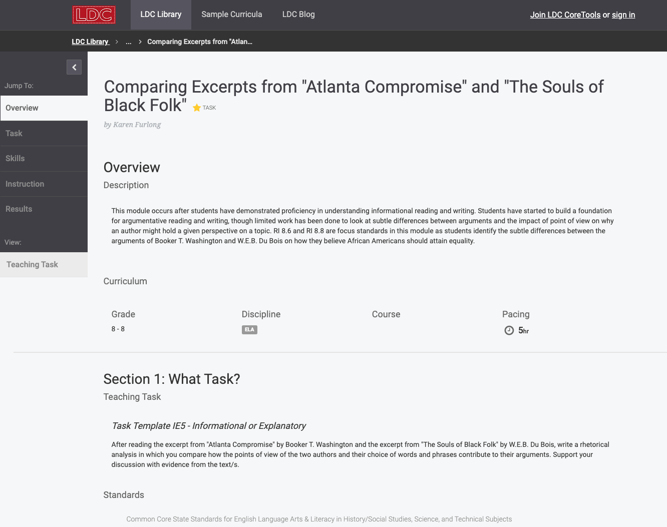667x527 pixels.
Task: Open LDC Library from the breadcrumb
Action: point(90,42)
